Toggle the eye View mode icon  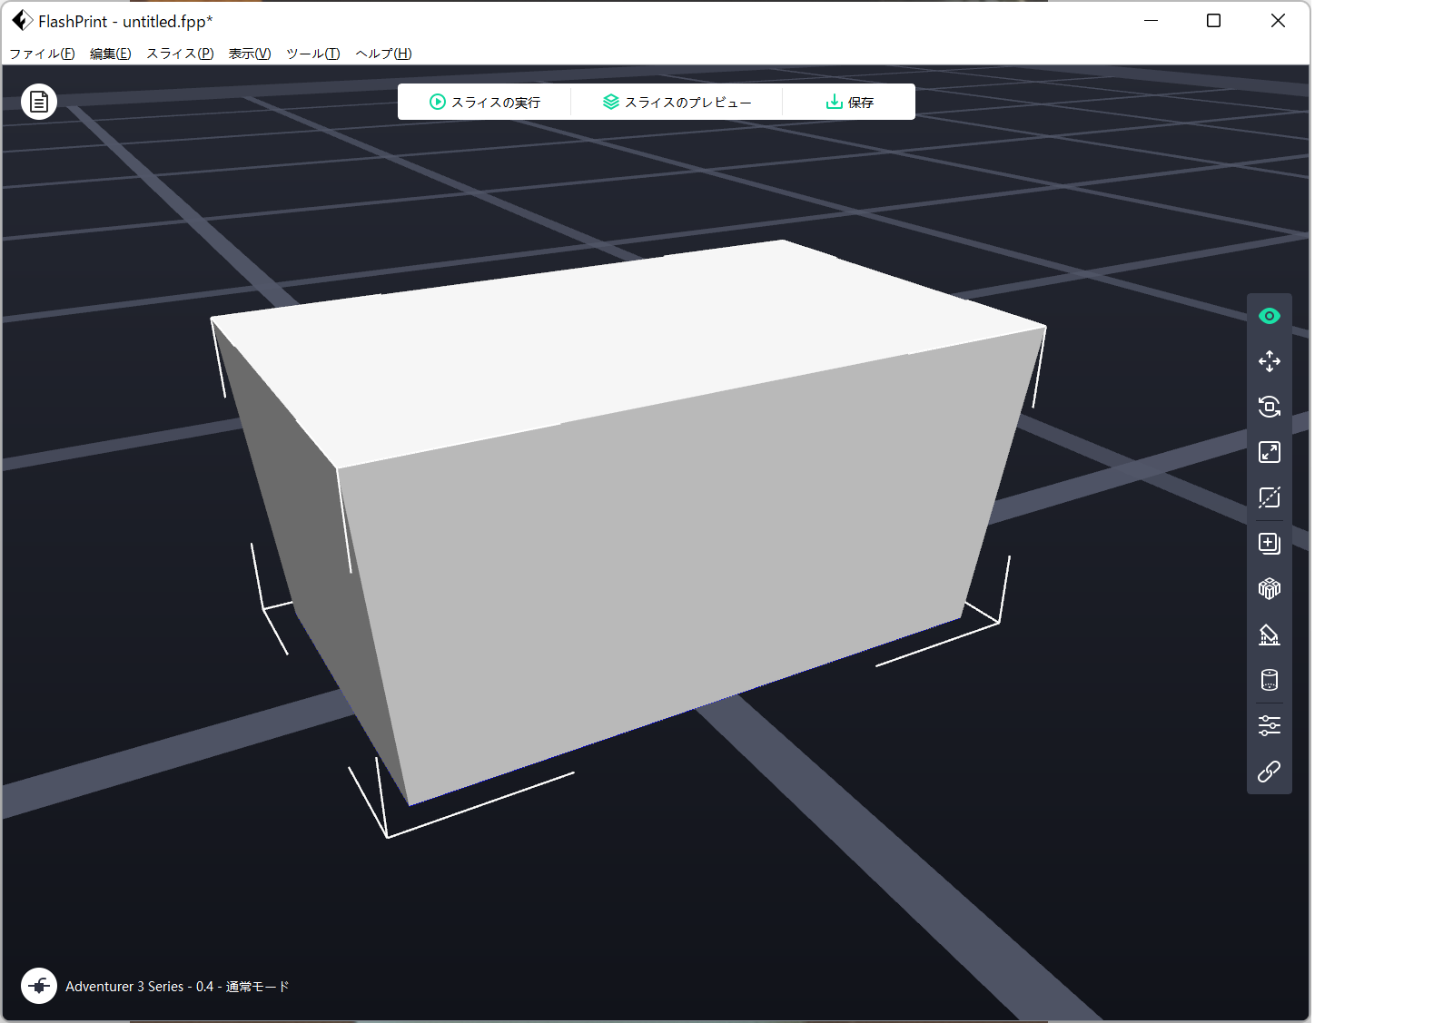click(x=1269, y=316)
